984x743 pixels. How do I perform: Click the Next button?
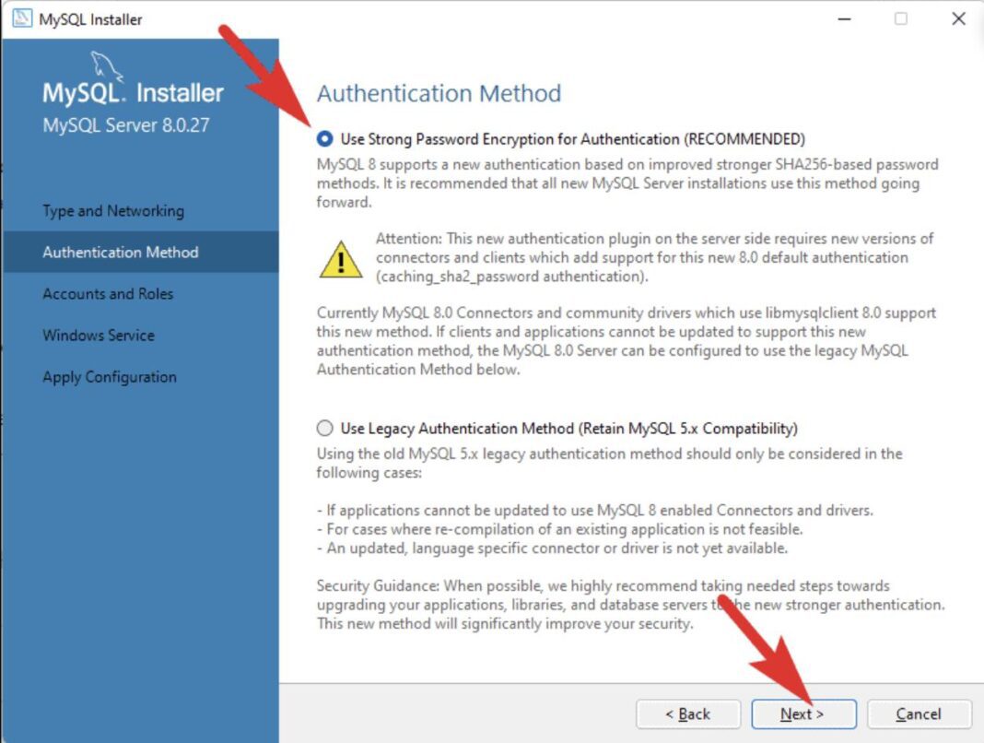tap(804, 714)
